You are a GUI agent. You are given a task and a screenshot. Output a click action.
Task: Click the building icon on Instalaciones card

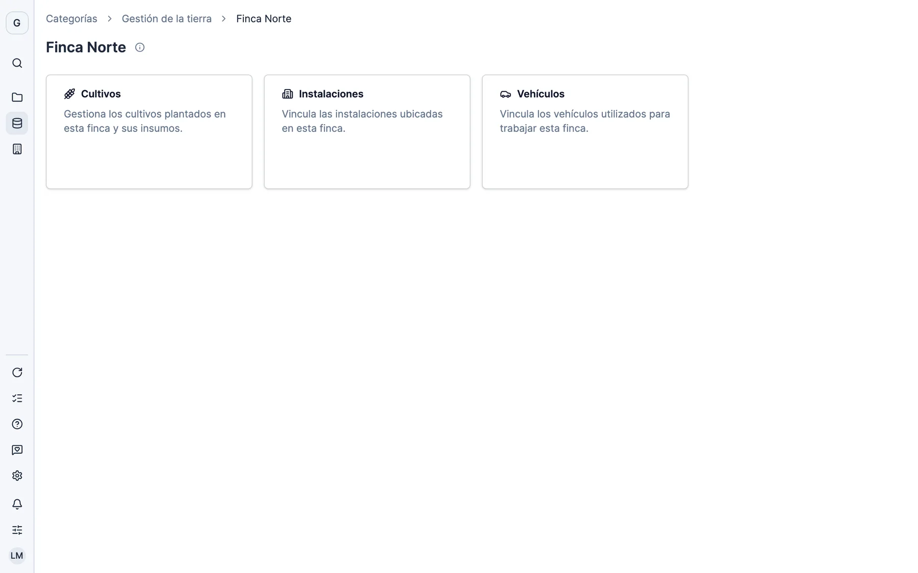[x=288, y=94]
